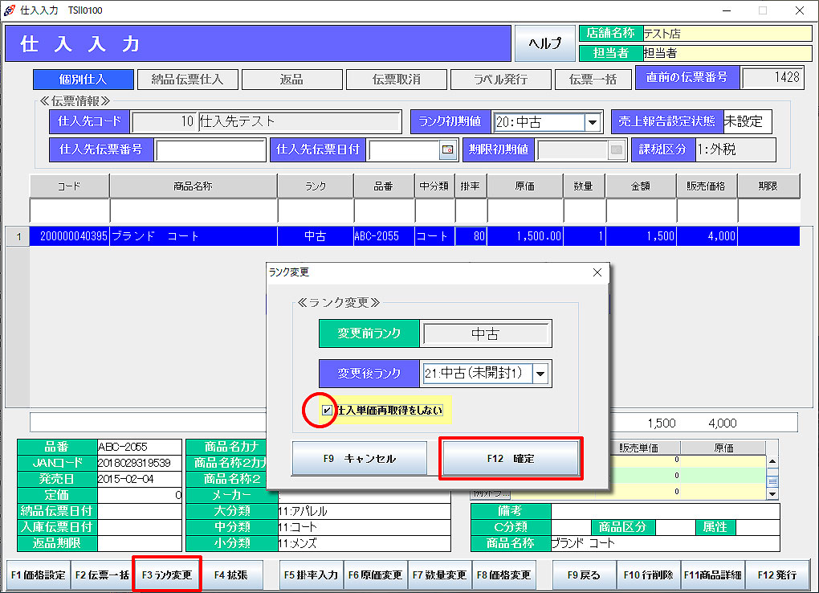Click the F6 原価変更 button

pyautogui.click(x=375, y=575)
